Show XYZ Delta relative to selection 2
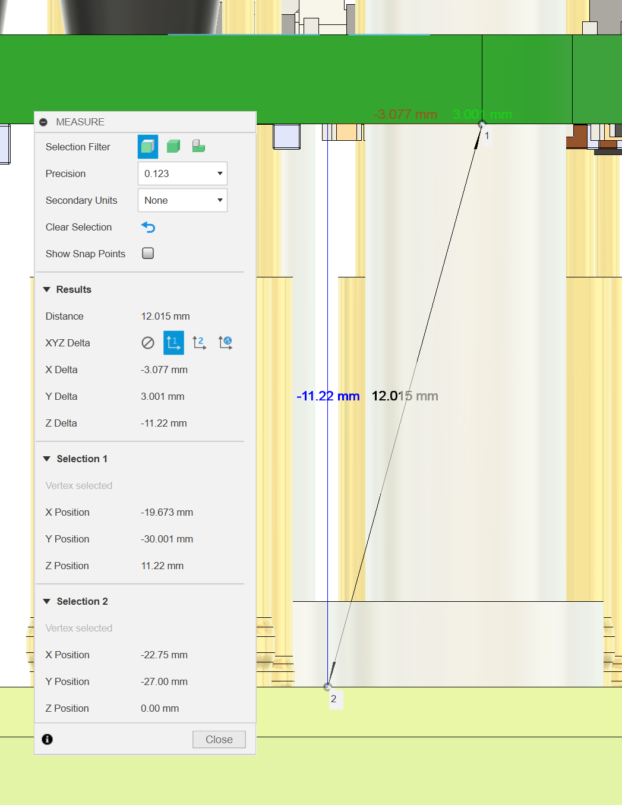622x805 pixels. [x=199, y=343]
